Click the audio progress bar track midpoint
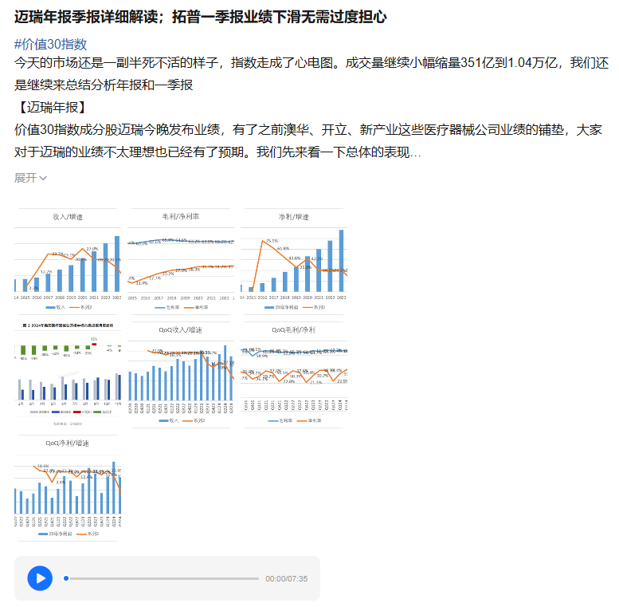The height and width of the screenshot is (607, 619). point(163,578)
